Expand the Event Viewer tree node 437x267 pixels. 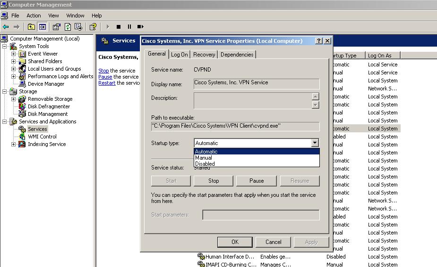pyautogui.click(x=14, y=54)
